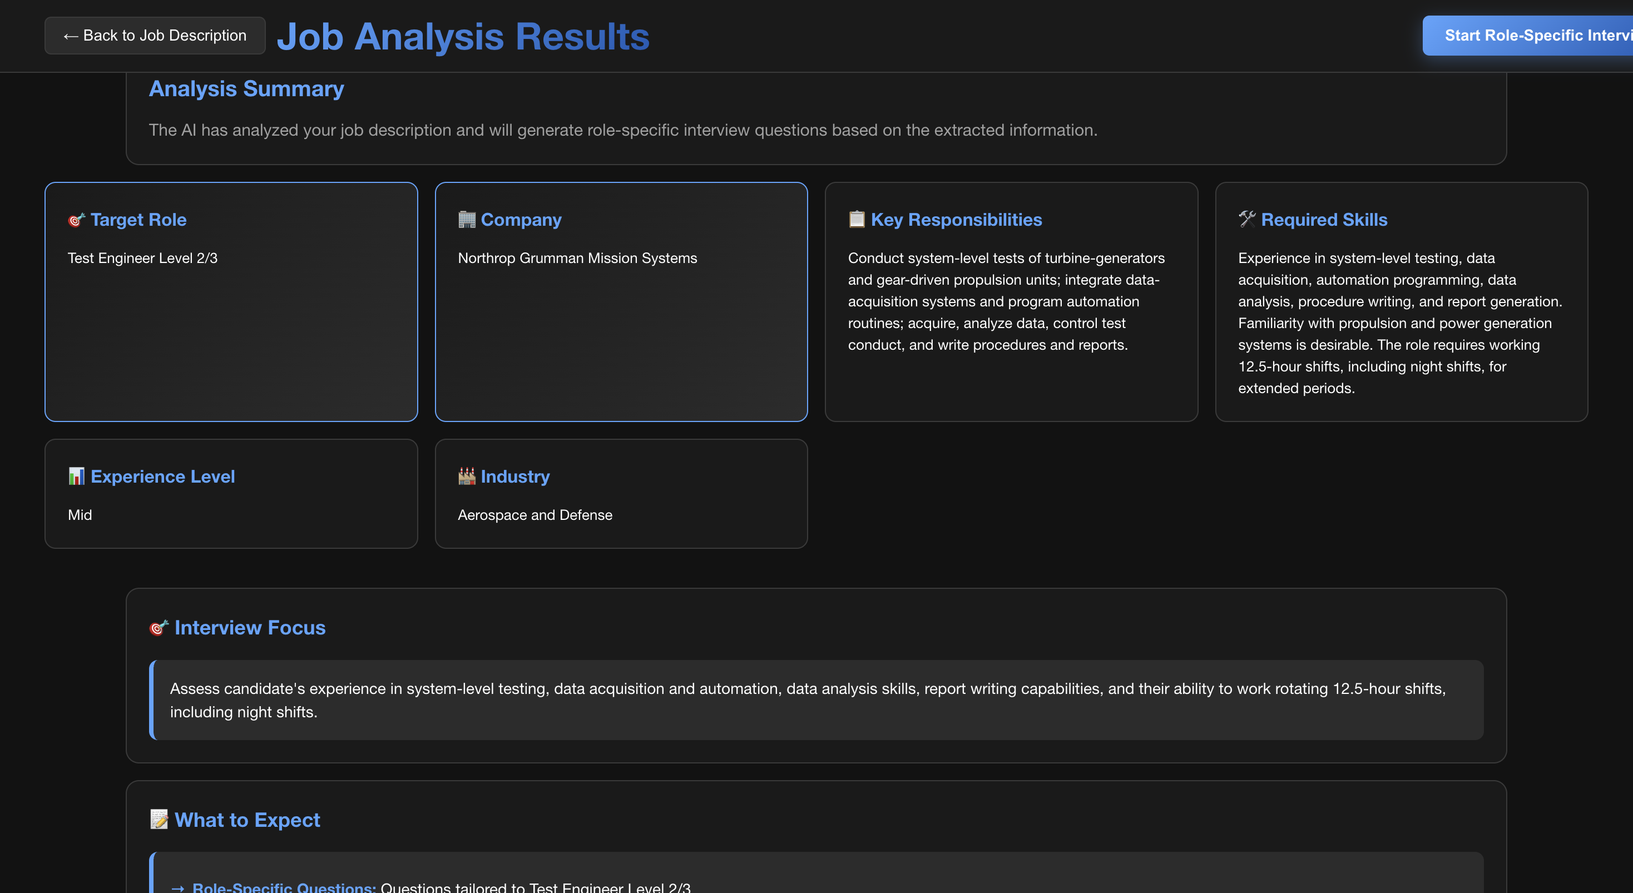Click the Interview Focus description box
Viewport: 1633px width, 893px height.
(x=816, y=699)
